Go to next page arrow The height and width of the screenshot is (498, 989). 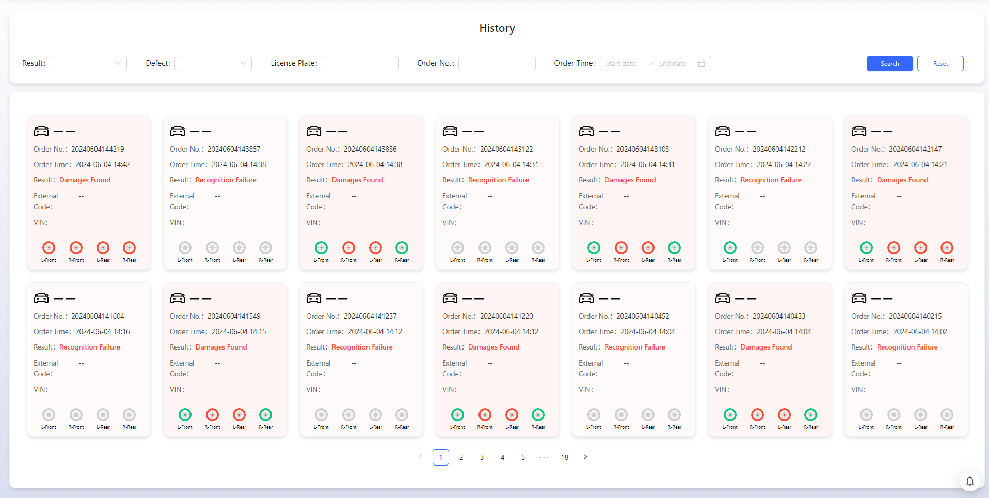click(x=585, y=457)
